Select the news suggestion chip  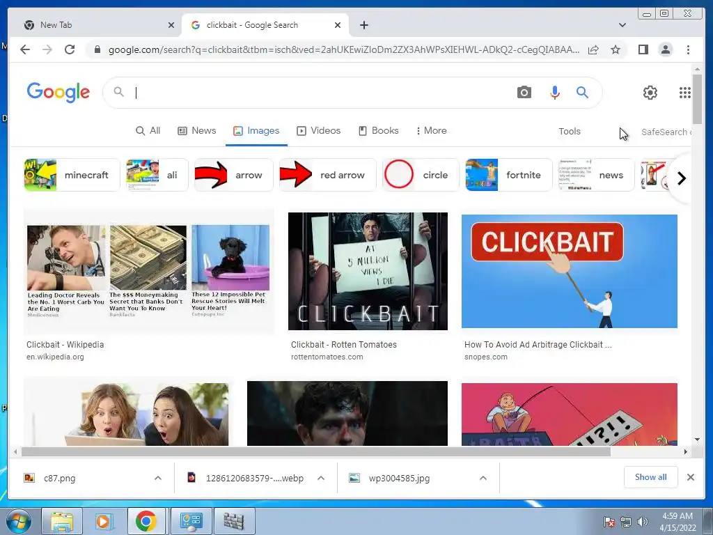coord(596,175)
